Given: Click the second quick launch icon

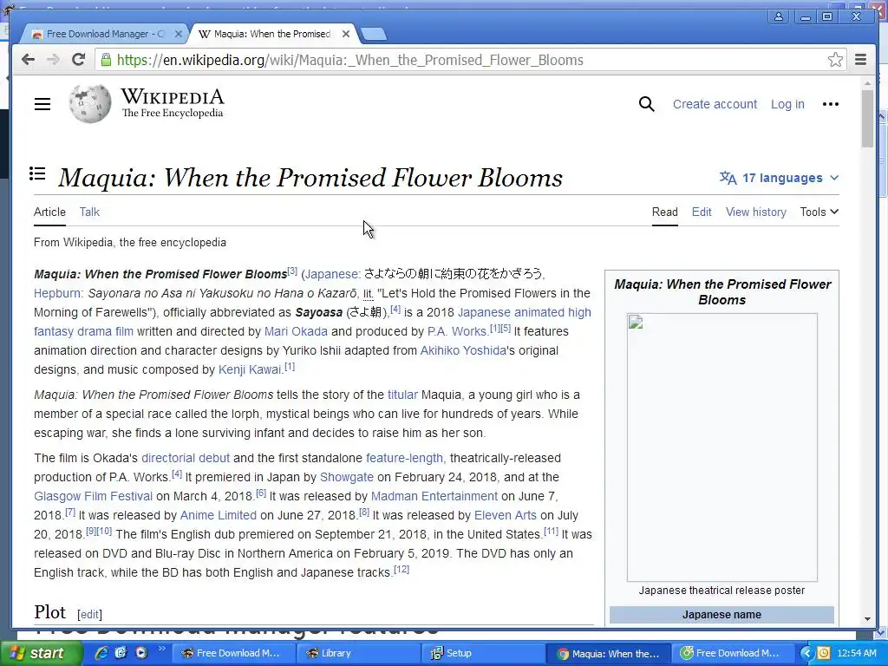Looking at the screenshot, I should pos(121,653).
